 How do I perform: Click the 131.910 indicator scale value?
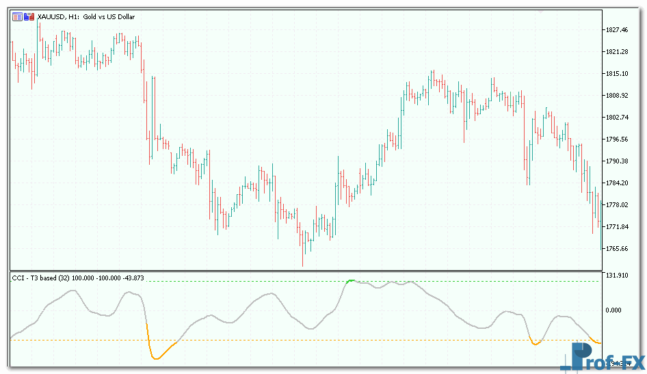(x=616, y=276)
